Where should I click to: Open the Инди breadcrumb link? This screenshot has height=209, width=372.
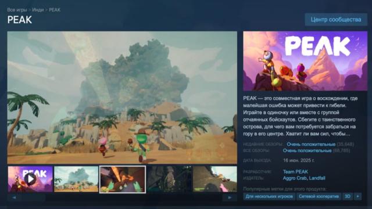(x=38, y=10)
